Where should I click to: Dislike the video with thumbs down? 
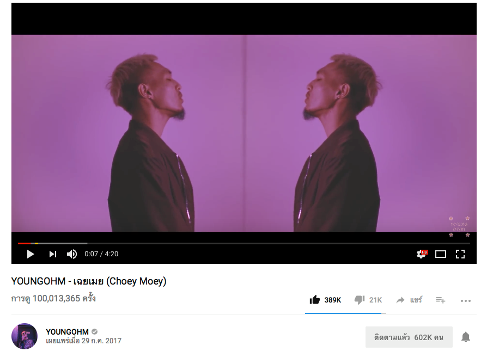[x=360, y=300]
